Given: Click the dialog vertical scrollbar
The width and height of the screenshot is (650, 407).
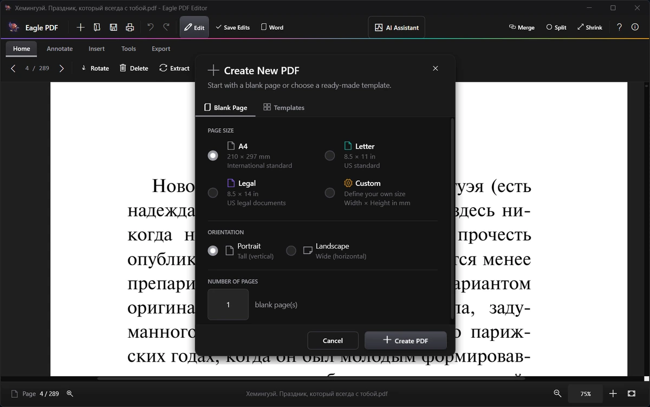Looking at the screenshot, I should pyautogui.click(x=452, y=218).
